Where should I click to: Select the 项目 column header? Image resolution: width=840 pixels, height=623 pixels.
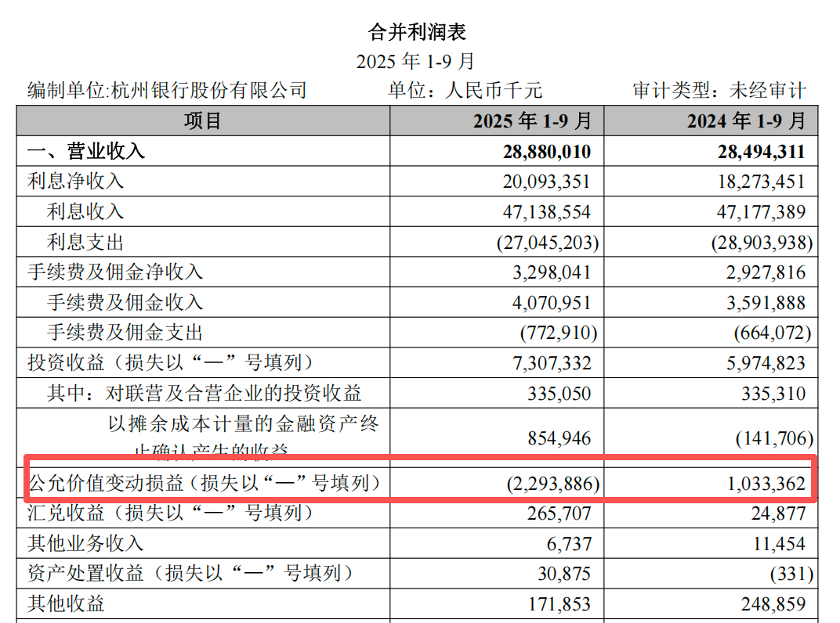click(x=203, y=121)
